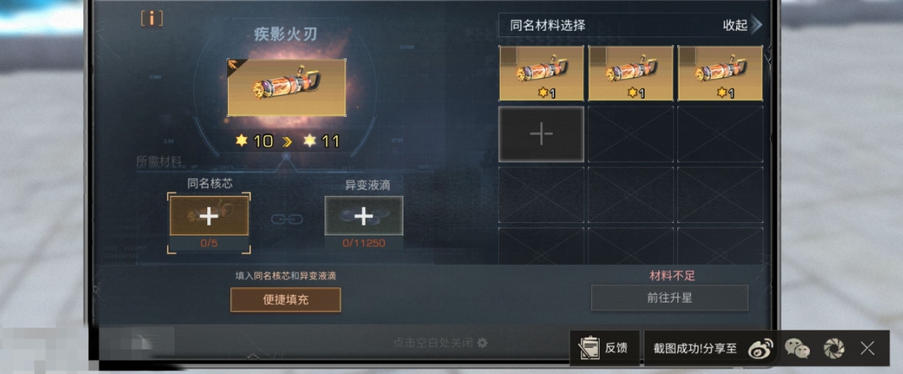Click the 前往升星 button
The height and width of the screenshot is (374, 903).
click(x=669, y=298)
